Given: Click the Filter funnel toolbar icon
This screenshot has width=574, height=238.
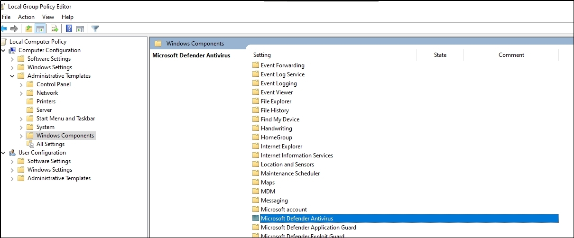Looking at the screenshot, I should tap(95, 29).
